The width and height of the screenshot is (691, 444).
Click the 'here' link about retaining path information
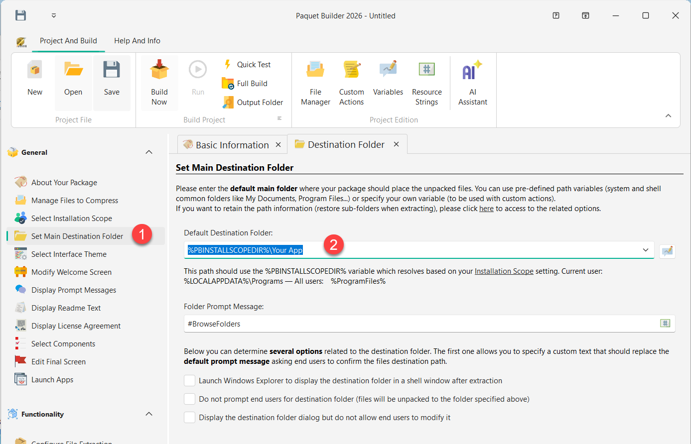(486, 209)
